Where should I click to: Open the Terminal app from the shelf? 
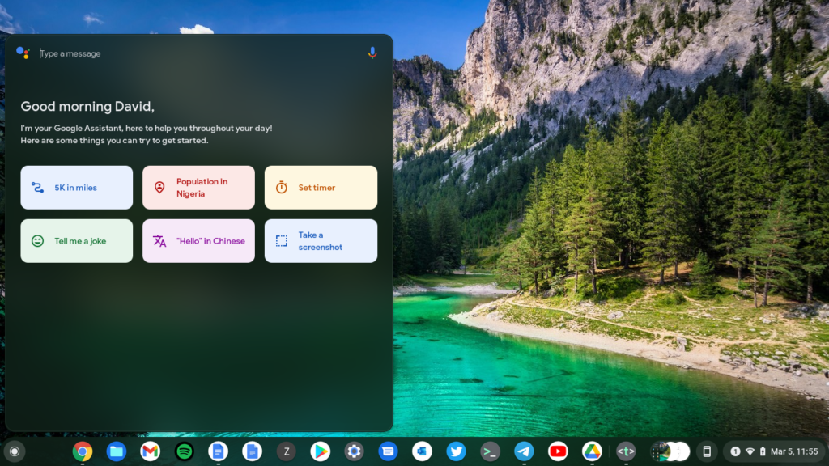[x=490, y=451]
